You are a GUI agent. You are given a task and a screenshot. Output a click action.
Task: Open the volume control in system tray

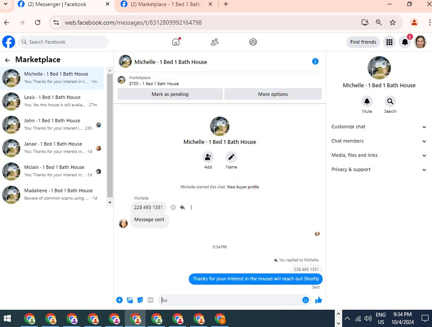click(368, 319)
